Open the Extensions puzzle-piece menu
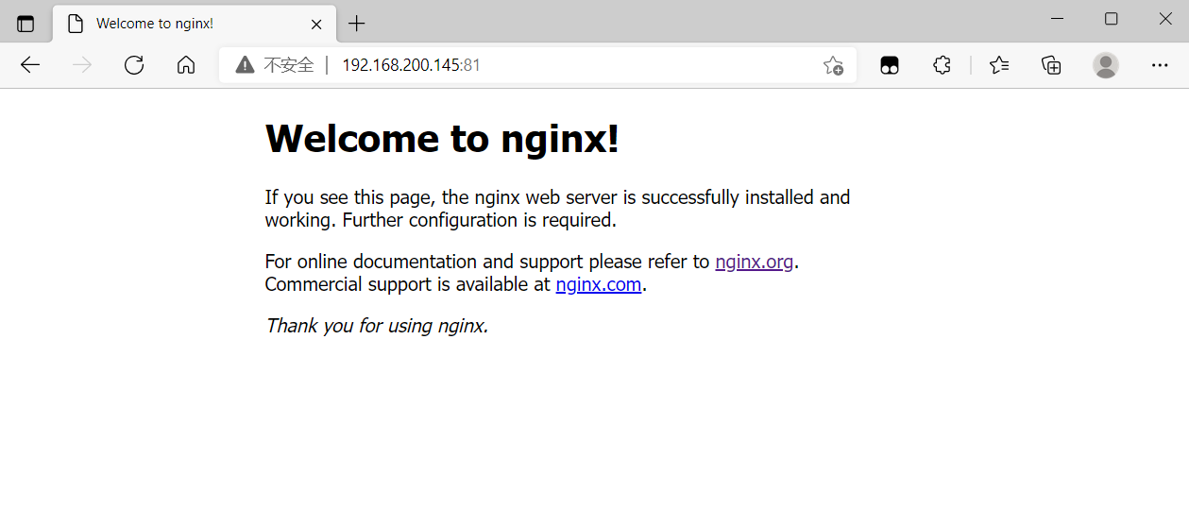Screen dimensions: 1189x526 942,65
